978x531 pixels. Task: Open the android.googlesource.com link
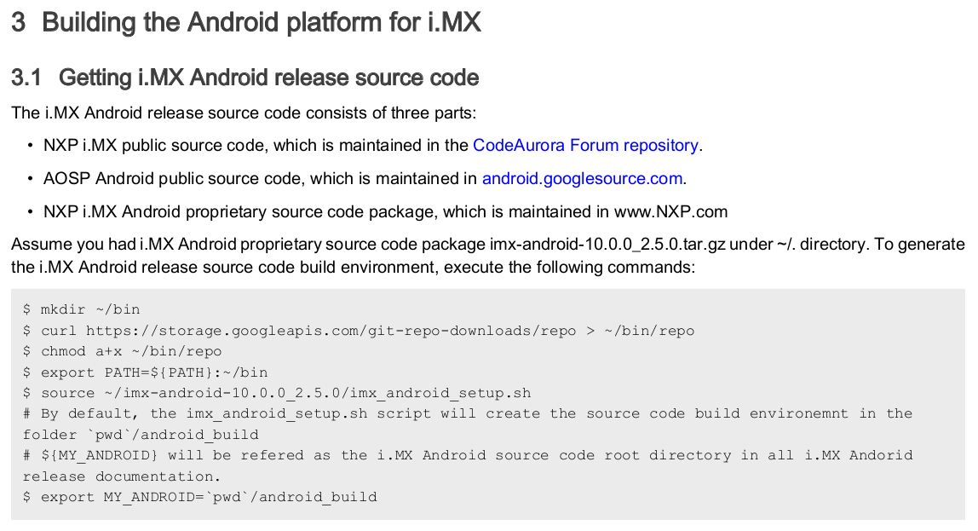(x=582, y=178)
